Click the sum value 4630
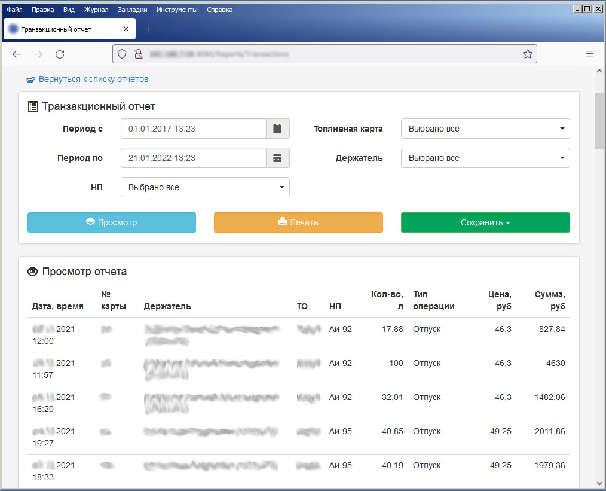 pyautogui.click(x=555, y=364)
